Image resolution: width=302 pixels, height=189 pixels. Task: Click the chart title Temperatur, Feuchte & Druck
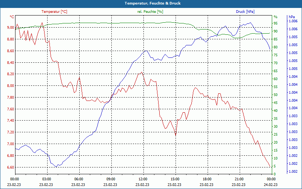153,3
